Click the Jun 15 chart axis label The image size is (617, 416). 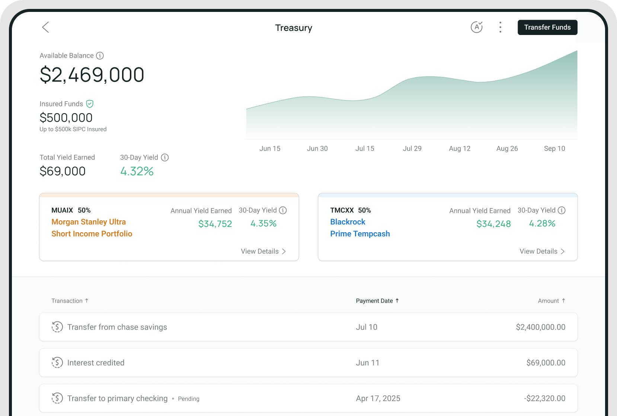[270, 148]
